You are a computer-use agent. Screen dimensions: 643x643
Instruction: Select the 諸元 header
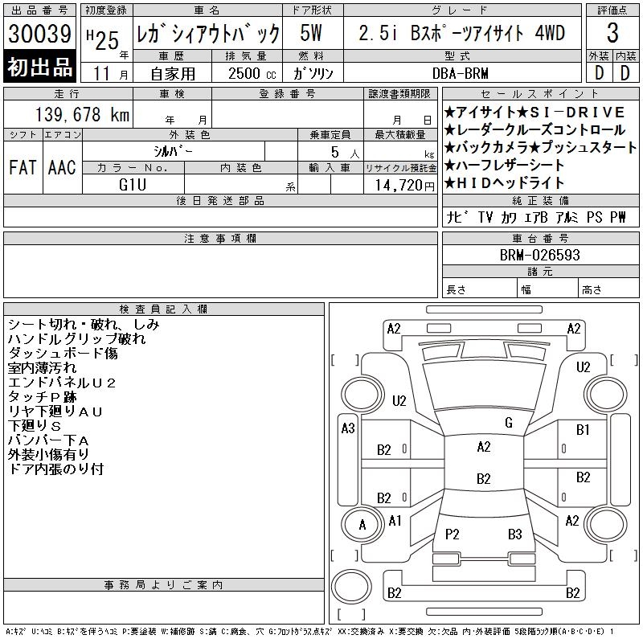point(540,272)
